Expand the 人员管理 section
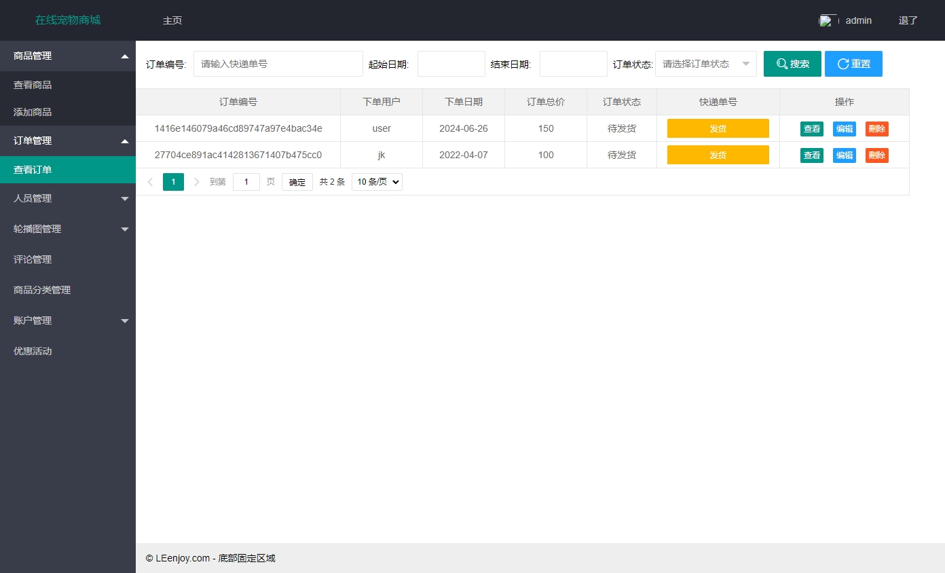The height and width of the screenshot is (573, 945). 68,198
